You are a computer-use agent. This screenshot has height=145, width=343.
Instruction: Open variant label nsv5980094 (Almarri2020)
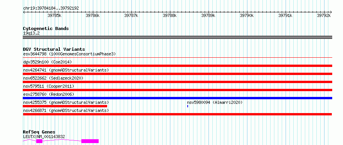[x=215, y=102]
